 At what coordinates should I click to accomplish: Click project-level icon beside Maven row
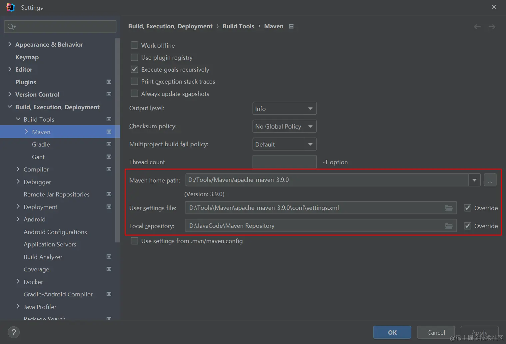[109, 132]
